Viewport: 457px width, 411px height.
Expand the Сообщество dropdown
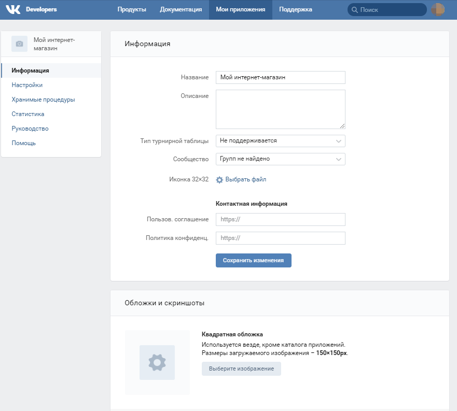point(280,159)
